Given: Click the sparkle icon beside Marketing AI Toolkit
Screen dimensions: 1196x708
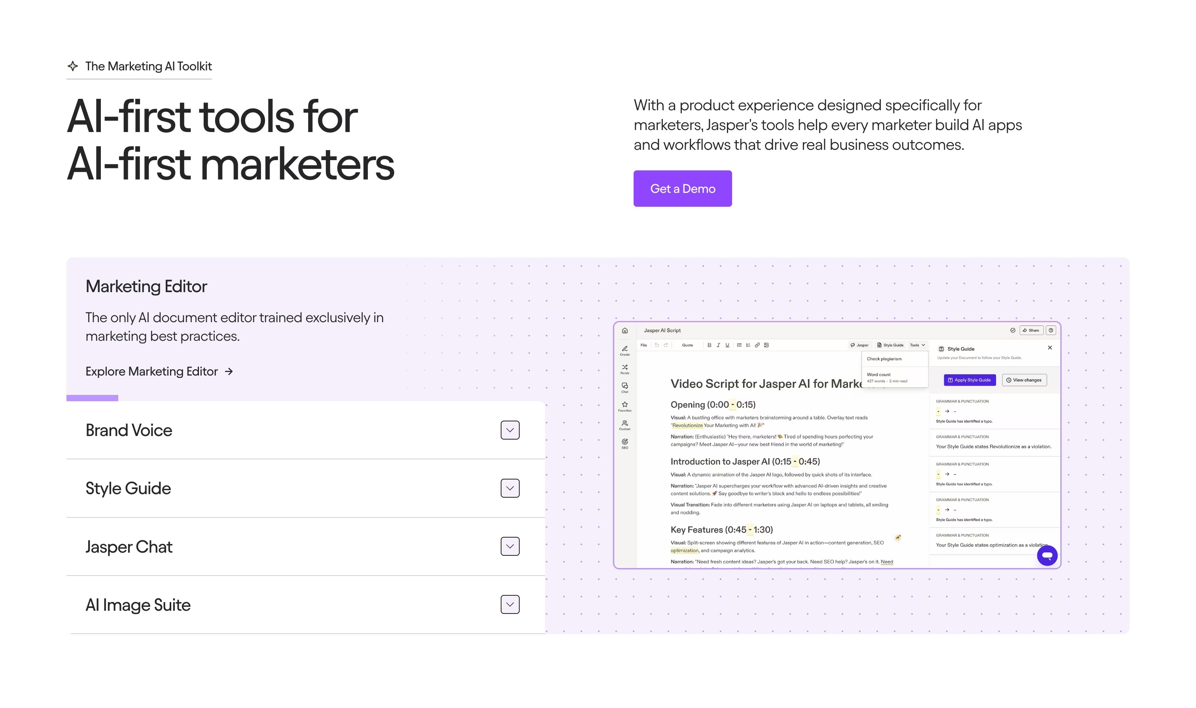Looking at the screenshot, I should click(72, 66).
